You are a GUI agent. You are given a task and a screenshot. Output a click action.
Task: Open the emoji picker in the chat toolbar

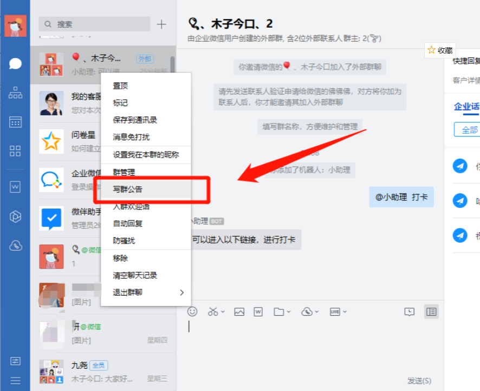(x=192, y=311)
